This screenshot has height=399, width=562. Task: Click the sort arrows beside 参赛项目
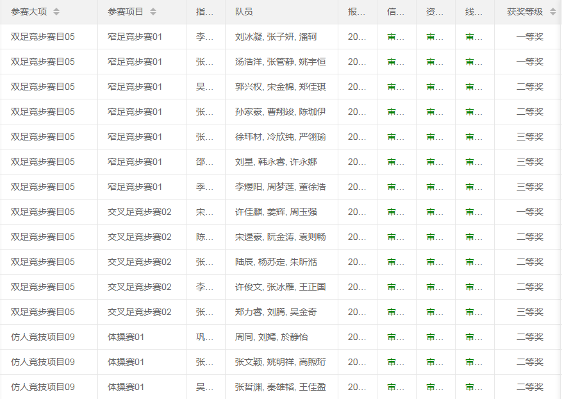[x=153, y=12]
